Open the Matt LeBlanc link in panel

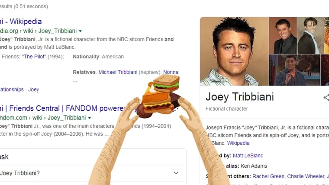[x=248, y=156]
